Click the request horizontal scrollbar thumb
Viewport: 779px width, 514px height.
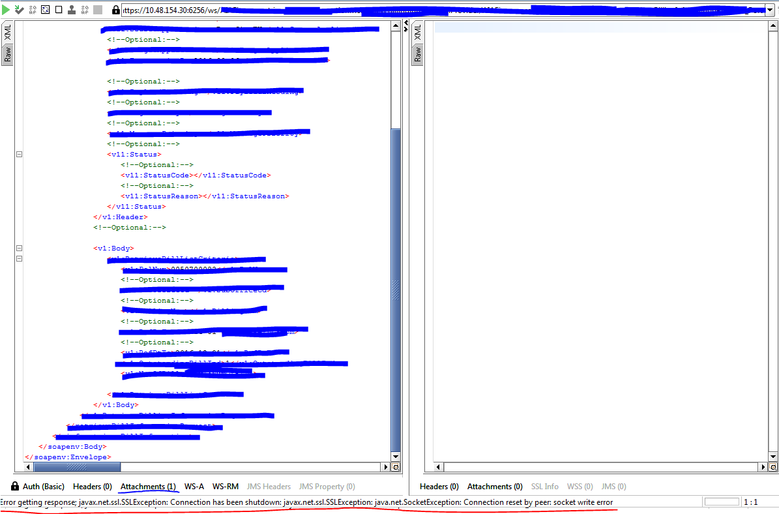point(77,467)
